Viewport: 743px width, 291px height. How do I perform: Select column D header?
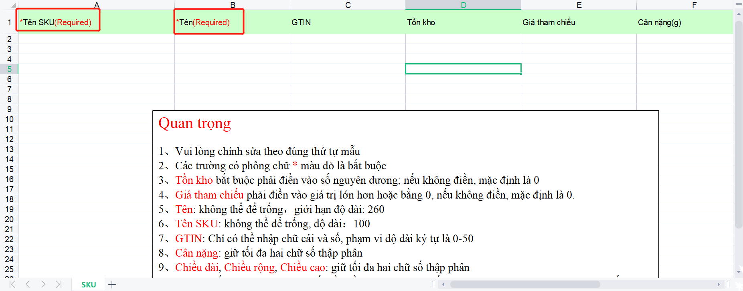tap(463, 5)
